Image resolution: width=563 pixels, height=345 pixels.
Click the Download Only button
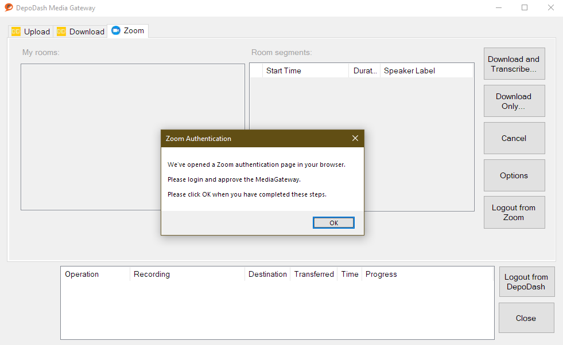514,101
